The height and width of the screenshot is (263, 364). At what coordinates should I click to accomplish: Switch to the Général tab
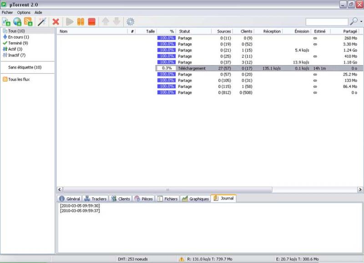tap(70, 199)
